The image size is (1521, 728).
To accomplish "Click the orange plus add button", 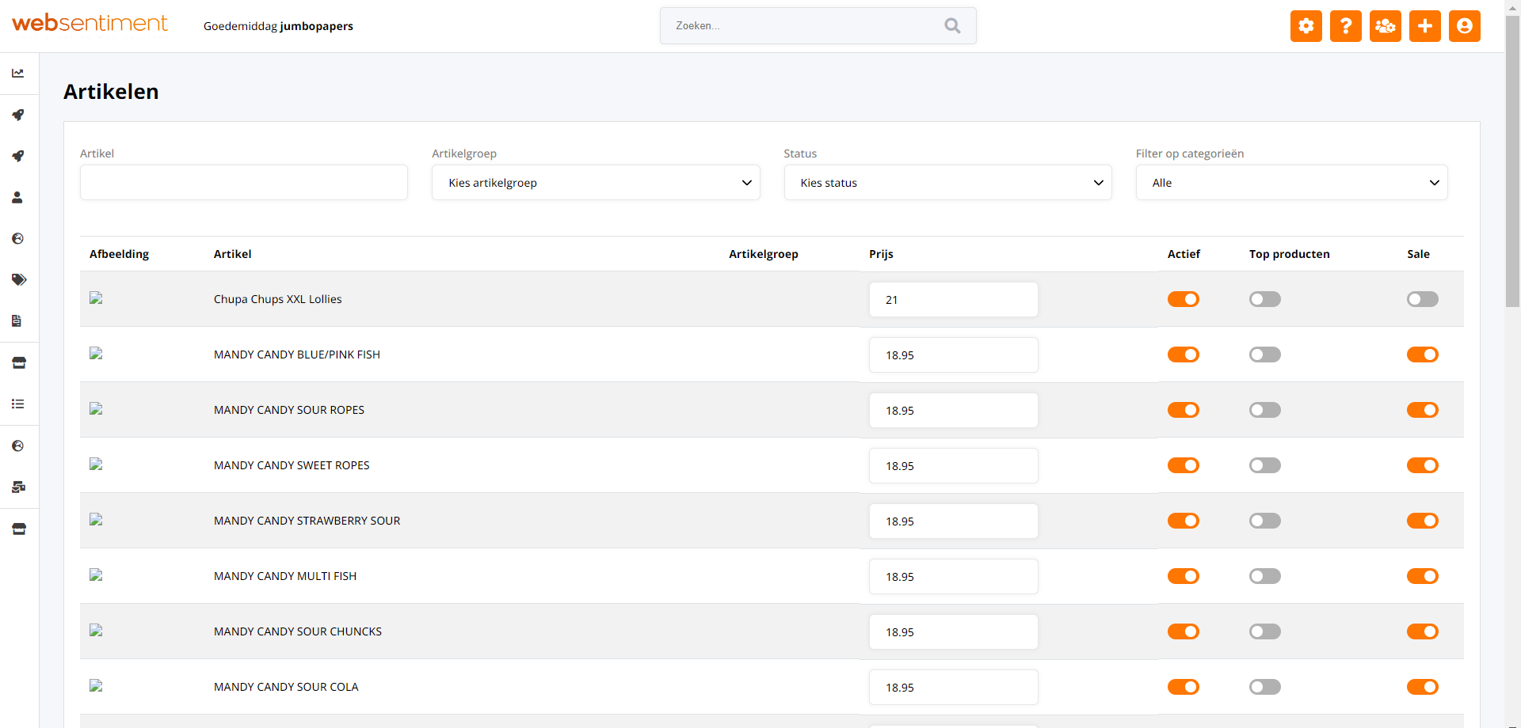I will [1424, 26].
